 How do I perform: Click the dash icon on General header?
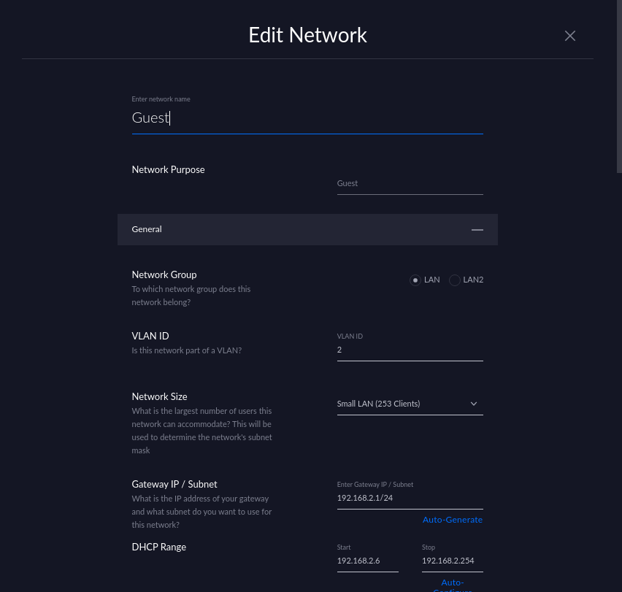point(477,229)
